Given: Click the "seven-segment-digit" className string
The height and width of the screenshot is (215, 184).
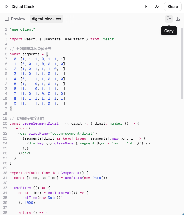Looking at the screenshot, I should 72,134.
